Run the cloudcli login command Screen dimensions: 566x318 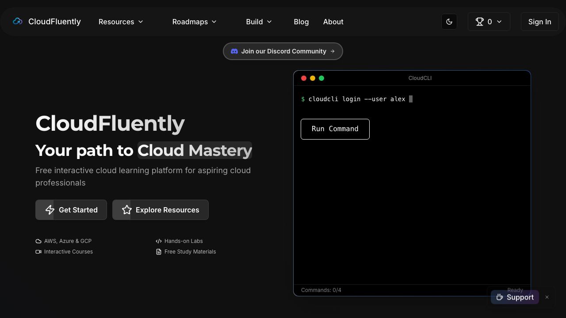[335, 129]
